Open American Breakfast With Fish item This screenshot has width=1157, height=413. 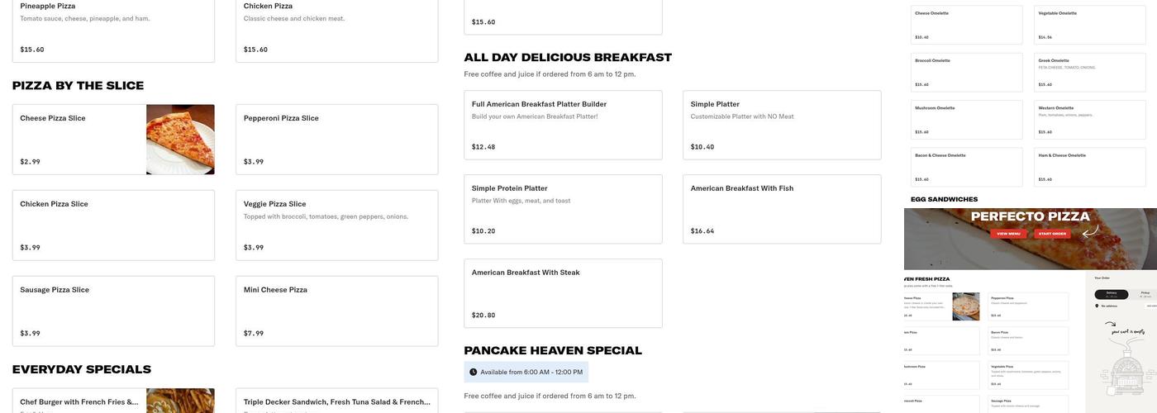(x=781, y=209)
